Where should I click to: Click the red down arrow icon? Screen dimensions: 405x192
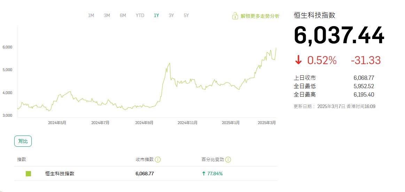[298, 60]
